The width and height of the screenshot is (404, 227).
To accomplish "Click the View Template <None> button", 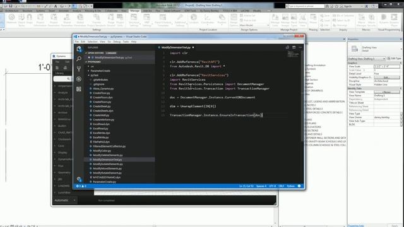I will (387, 92).
